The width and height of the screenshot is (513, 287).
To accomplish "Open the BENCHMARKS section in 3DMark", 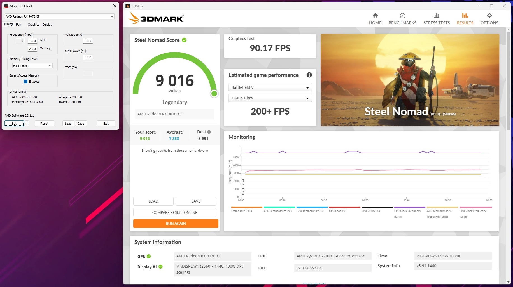I will tap(402, 19).
